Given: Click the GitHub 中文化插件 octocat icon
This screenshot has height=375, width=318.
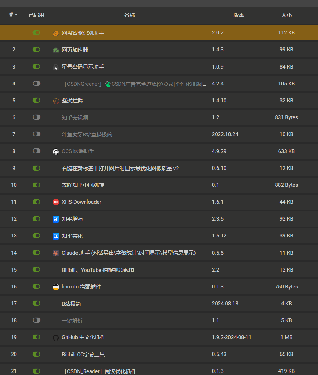Looking at the screenshot, I should tap(55, 337).
